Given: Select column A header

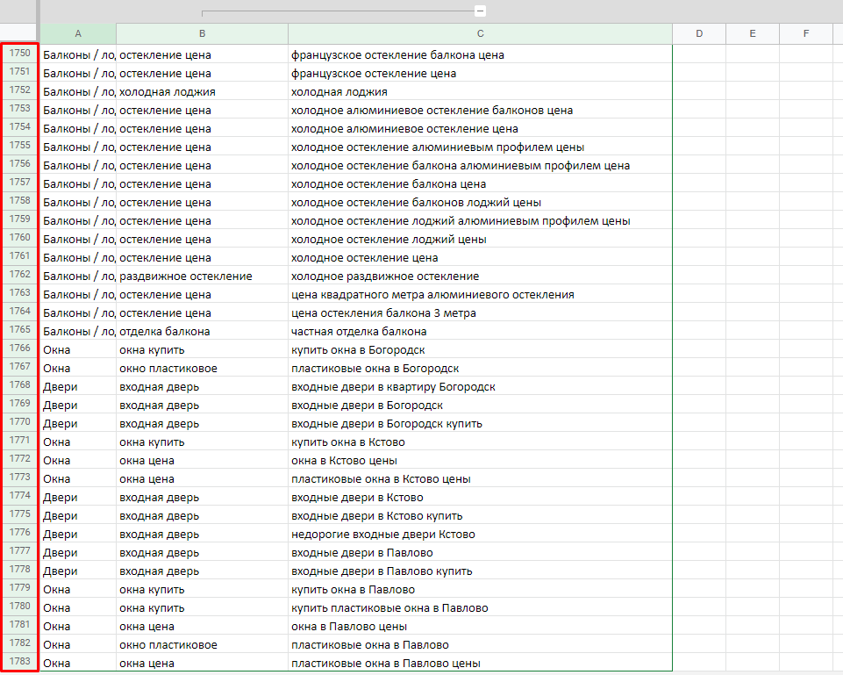Looking at the screenshot, I should (78, 33).
